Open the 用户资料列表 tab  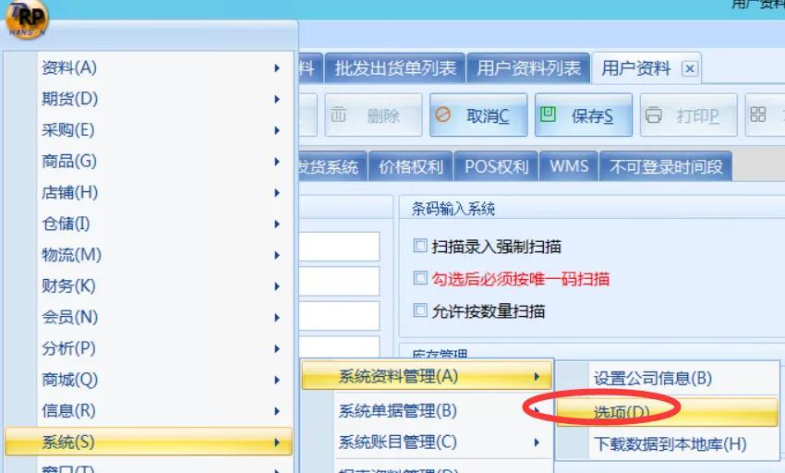pos(528,68)
